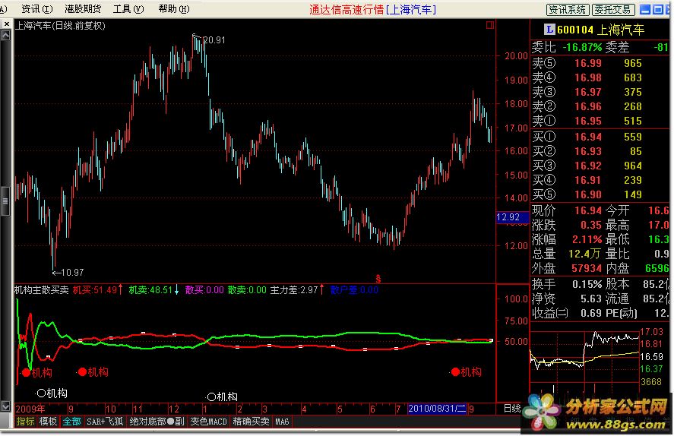Click the 散户差:0.00 indicator value
This screenshot has width=674, height=436.
click(x=355, y=290)
